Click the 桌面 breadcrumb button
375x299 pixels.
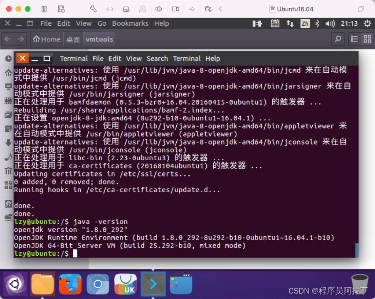[x=73, y=39]
